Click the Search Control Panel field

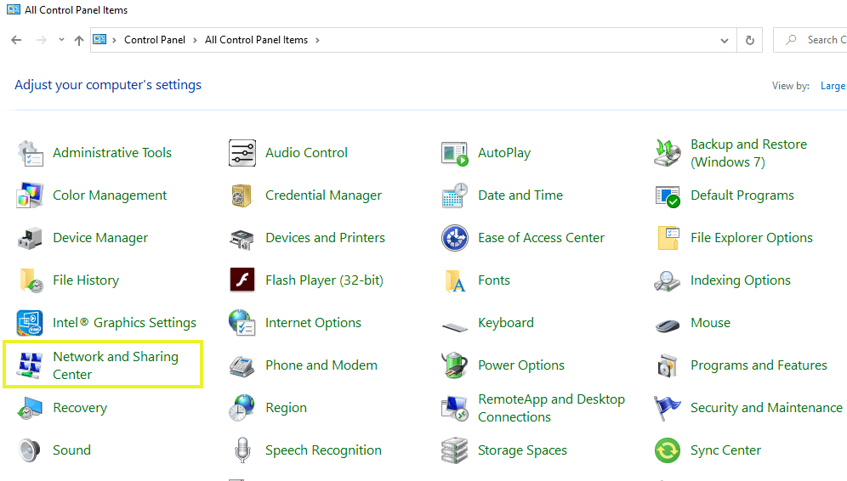coord(810,40)
